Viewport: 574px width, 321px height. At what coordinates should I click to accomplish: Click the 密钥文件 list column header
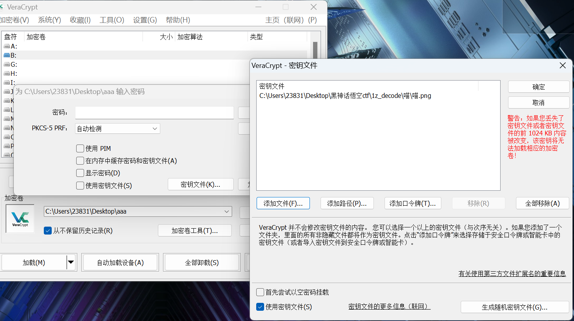(367, 86)
